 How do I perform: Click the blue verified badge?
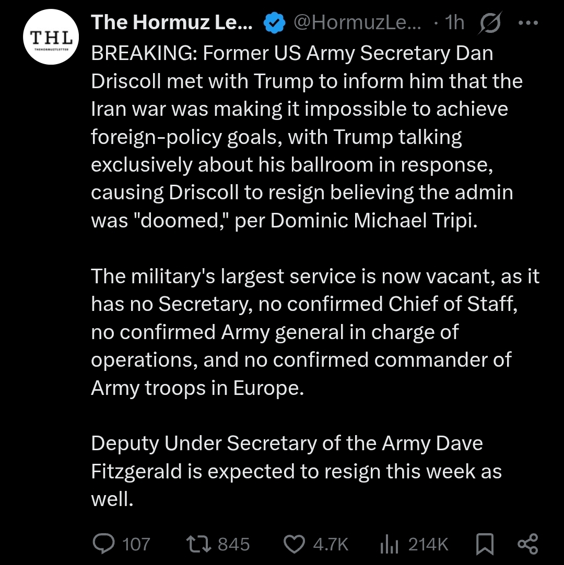pyautogui.click(x=274, y=23)
